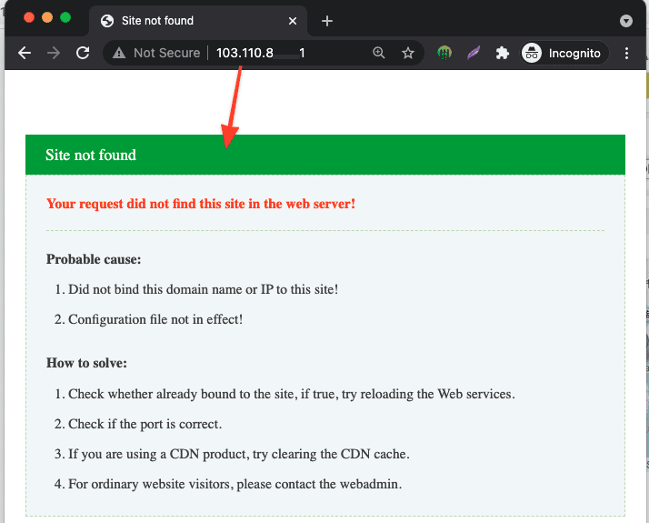Screen dimensions: 649x523
Task: Click the back navigation arrow
Action: [x=25, y=54]
